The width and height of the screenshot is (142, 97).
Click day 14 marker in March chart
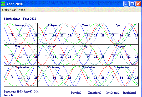pyautogui.click(x=88, y=35)
